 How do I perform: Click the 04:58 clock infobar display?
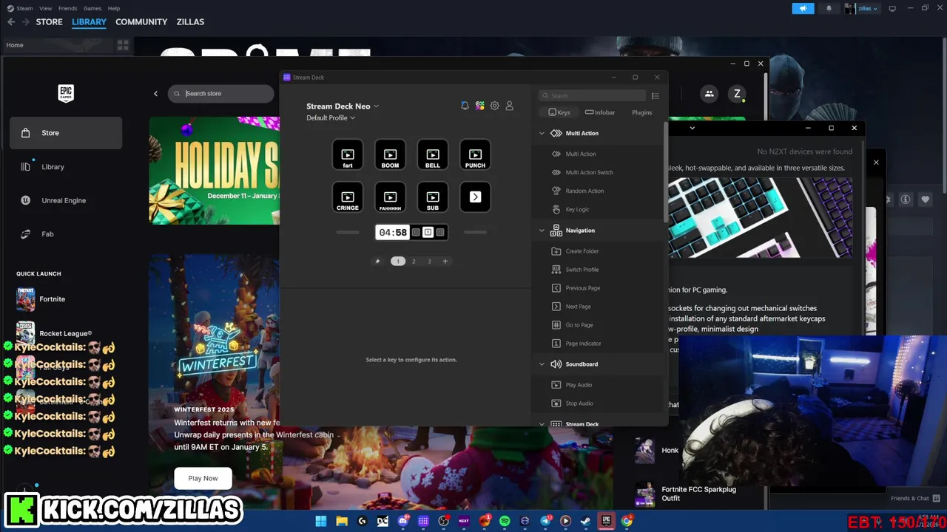pyautogui.click(x=393, y=232)
